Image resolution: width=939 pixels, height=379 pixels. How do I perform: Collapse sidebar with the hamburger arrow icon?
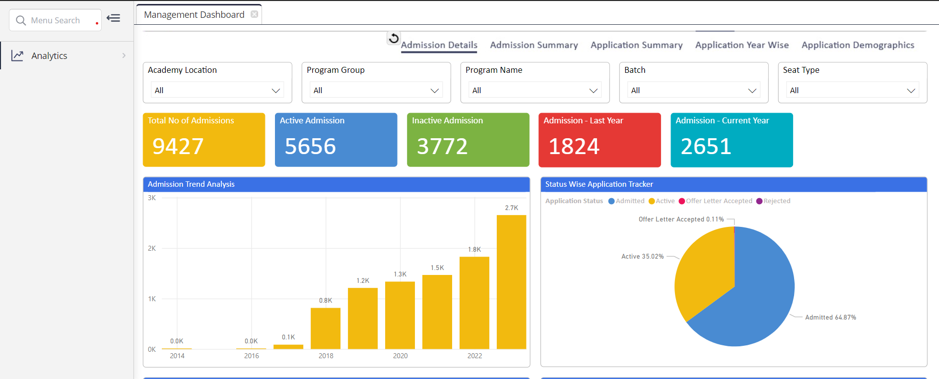[114, 18]
